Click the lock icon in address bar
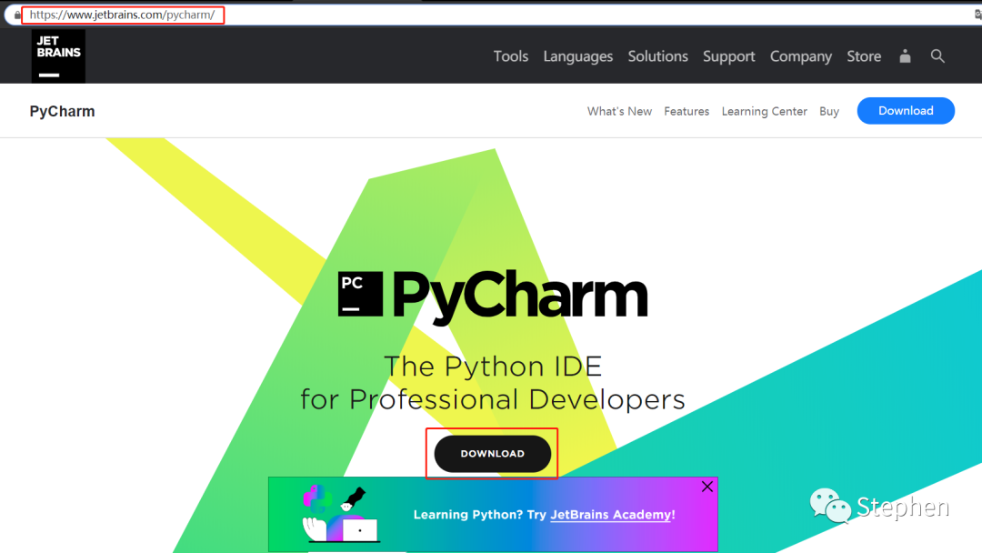The width and height of the screenshot is (982, 553). pyautogui.click(x=17, y=15)
